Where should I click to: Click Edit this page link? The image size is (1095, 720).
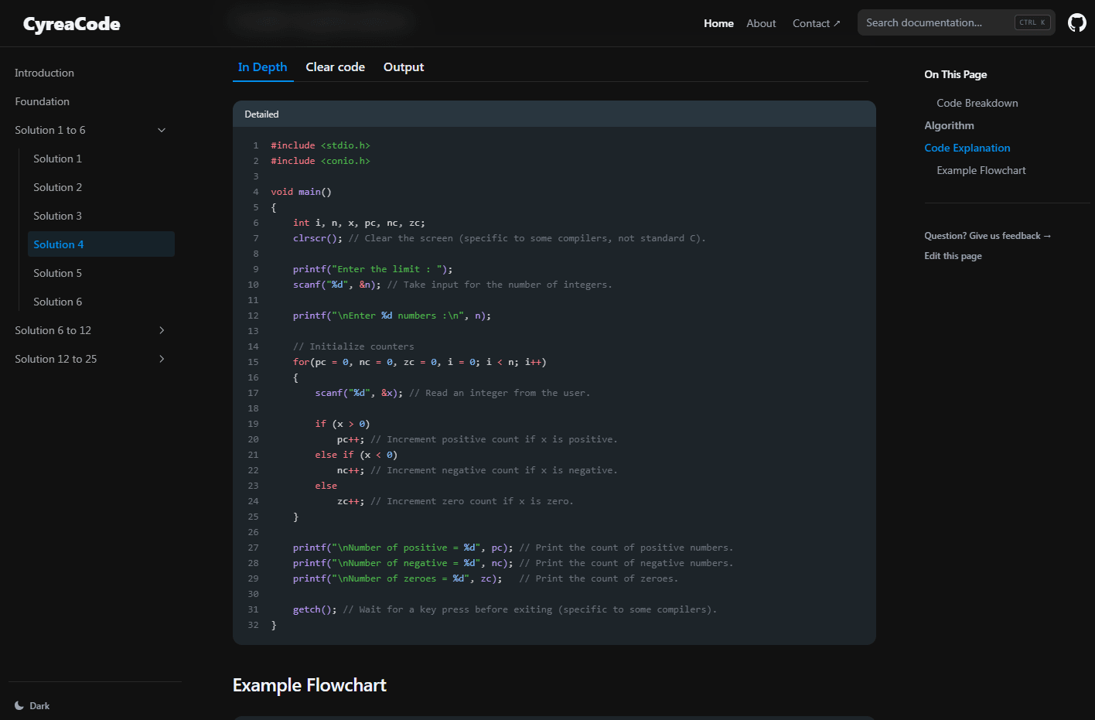point(953,256)
